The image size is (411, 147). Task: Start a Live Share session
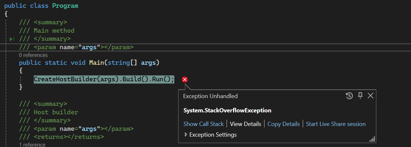(x=336, y=124)
